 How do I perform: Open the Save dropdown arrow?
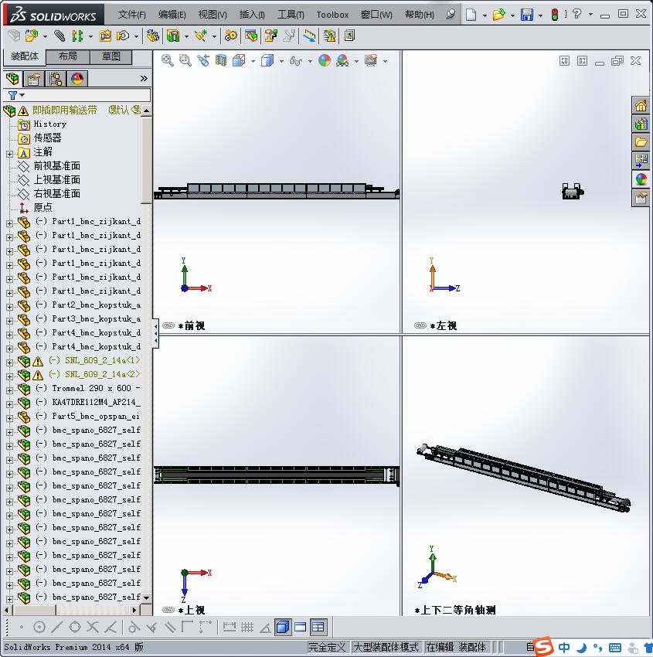pyautogui.click(x=540, y=15)
